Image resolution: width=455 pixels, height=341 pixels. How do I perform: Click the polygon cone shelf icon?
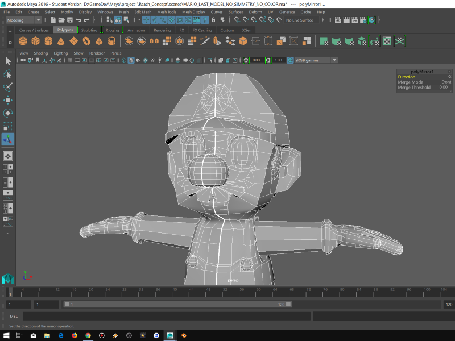[60, 41]
